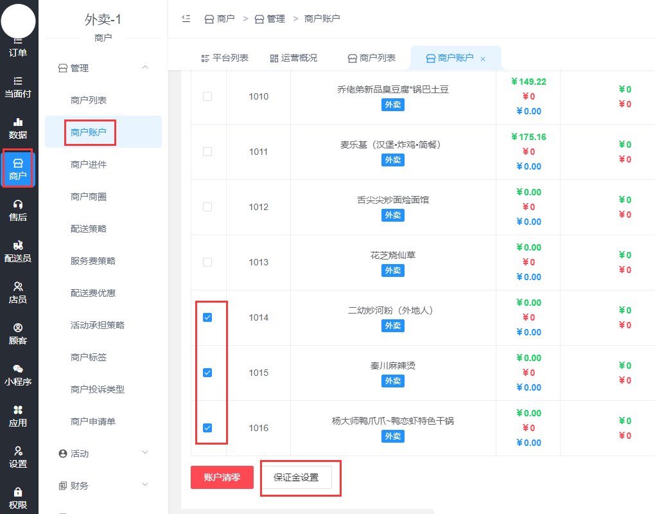Click merchant name 麦乐基（汉堡•炸鸡•简餐）
Image resolution: width=655 pixels, height=514 pixels.
(392, 145)
